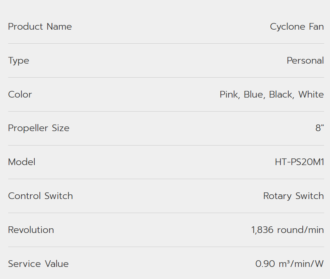Click the Control Switch label

coord(40,196)
